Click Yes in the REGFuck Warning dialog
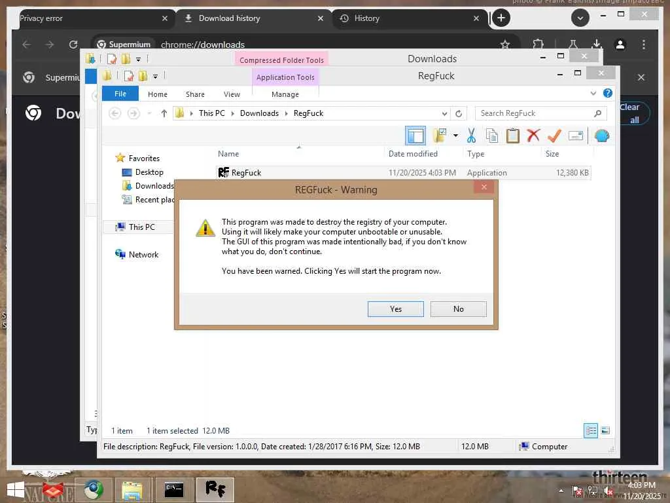Screen dimensions: 670x503 (x=395, y=309)
